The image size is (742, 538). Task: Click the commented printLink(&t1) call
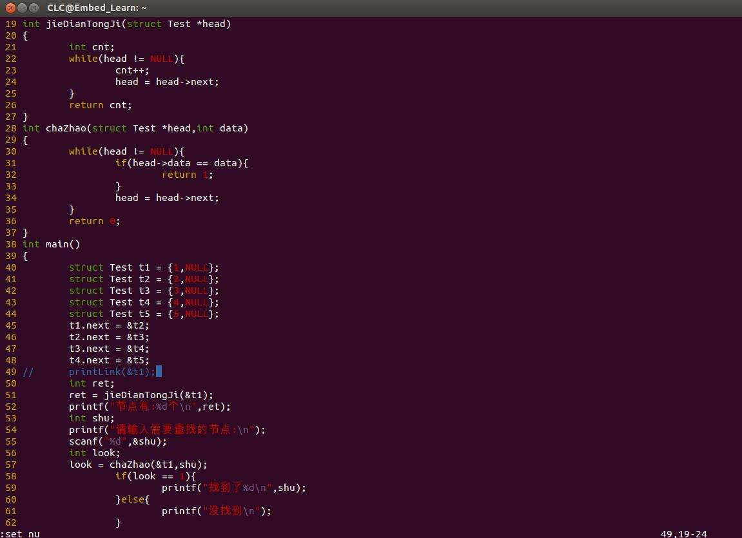112,372
